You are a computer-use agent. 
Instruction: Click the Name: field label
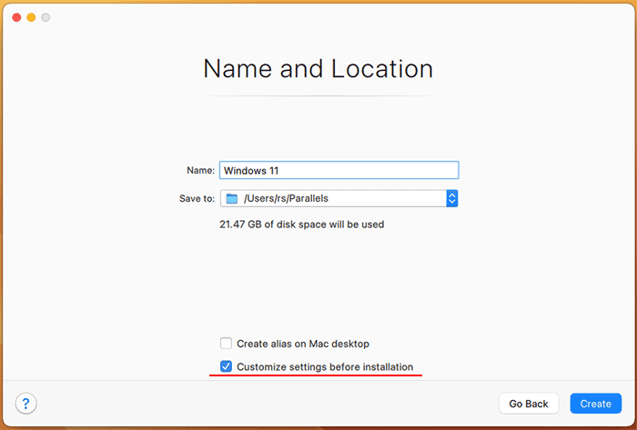[200, 170]
